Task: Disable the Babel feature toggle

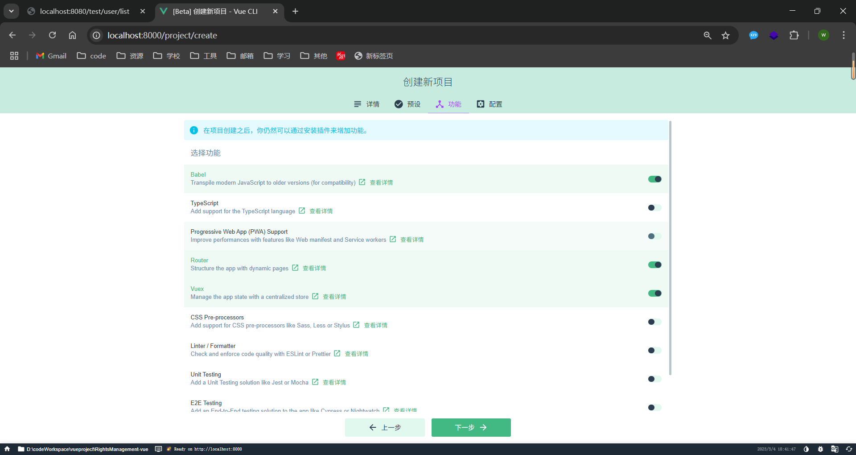Action: (x=654, y=179)
